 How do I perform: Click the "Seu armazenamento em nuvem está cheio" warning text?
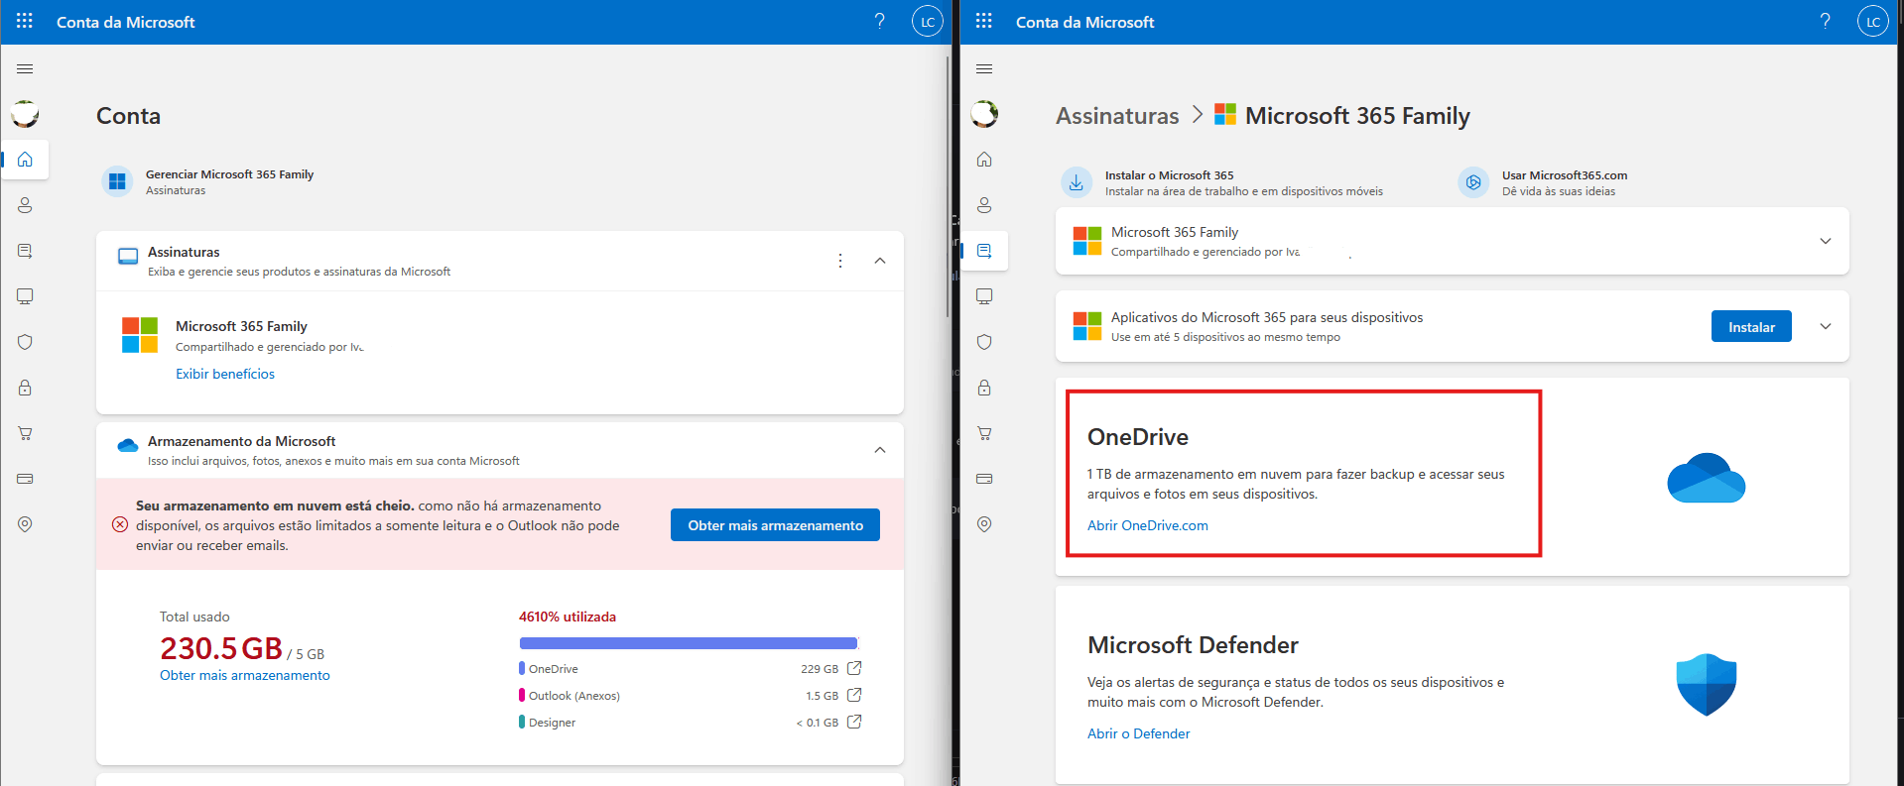(x=275, y=505)
